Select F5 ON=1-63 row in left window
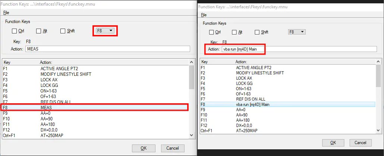Viewport: 384px width, 156px height. [95, 91]
